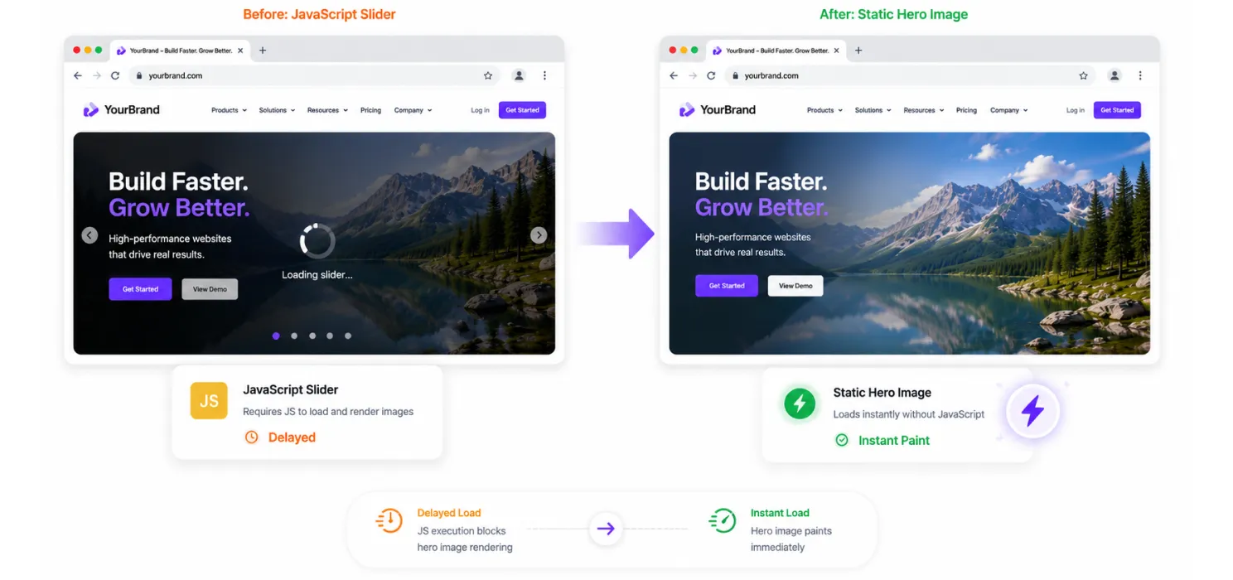Screen dimensions: 1233x580
Task: Click the address bar in After browser
Action: coord(911,75)
